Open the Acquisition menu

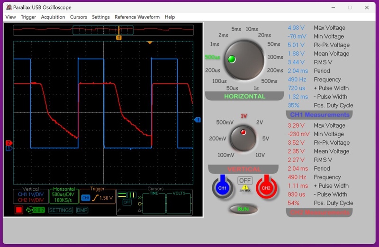[x=53, y=17]
